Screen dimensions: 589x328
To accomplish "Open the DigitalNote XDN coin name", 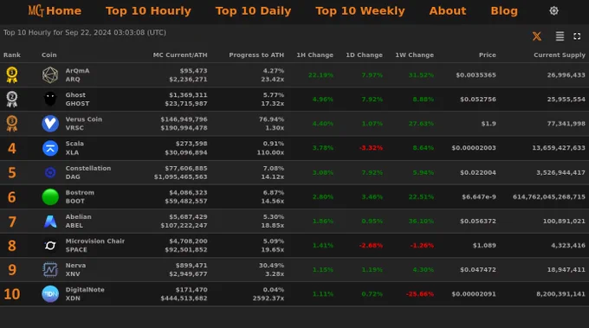I will pos(85,294).
